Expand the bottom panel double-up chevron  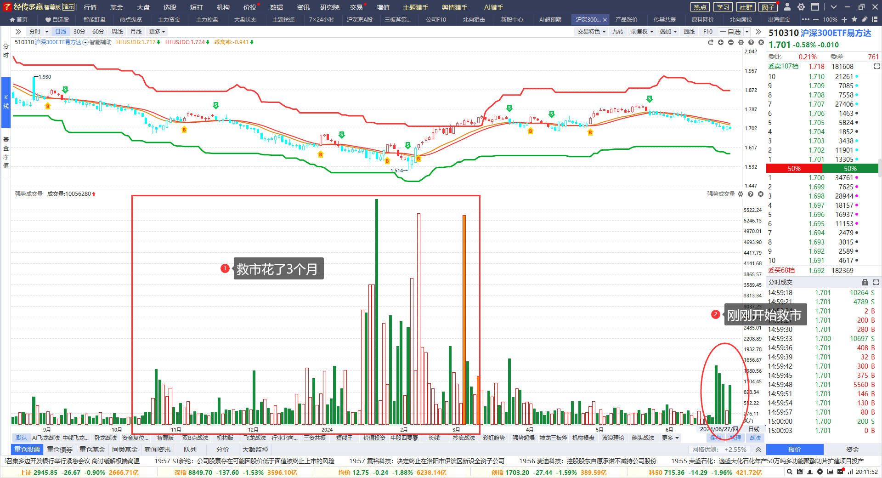click(758, 450)
